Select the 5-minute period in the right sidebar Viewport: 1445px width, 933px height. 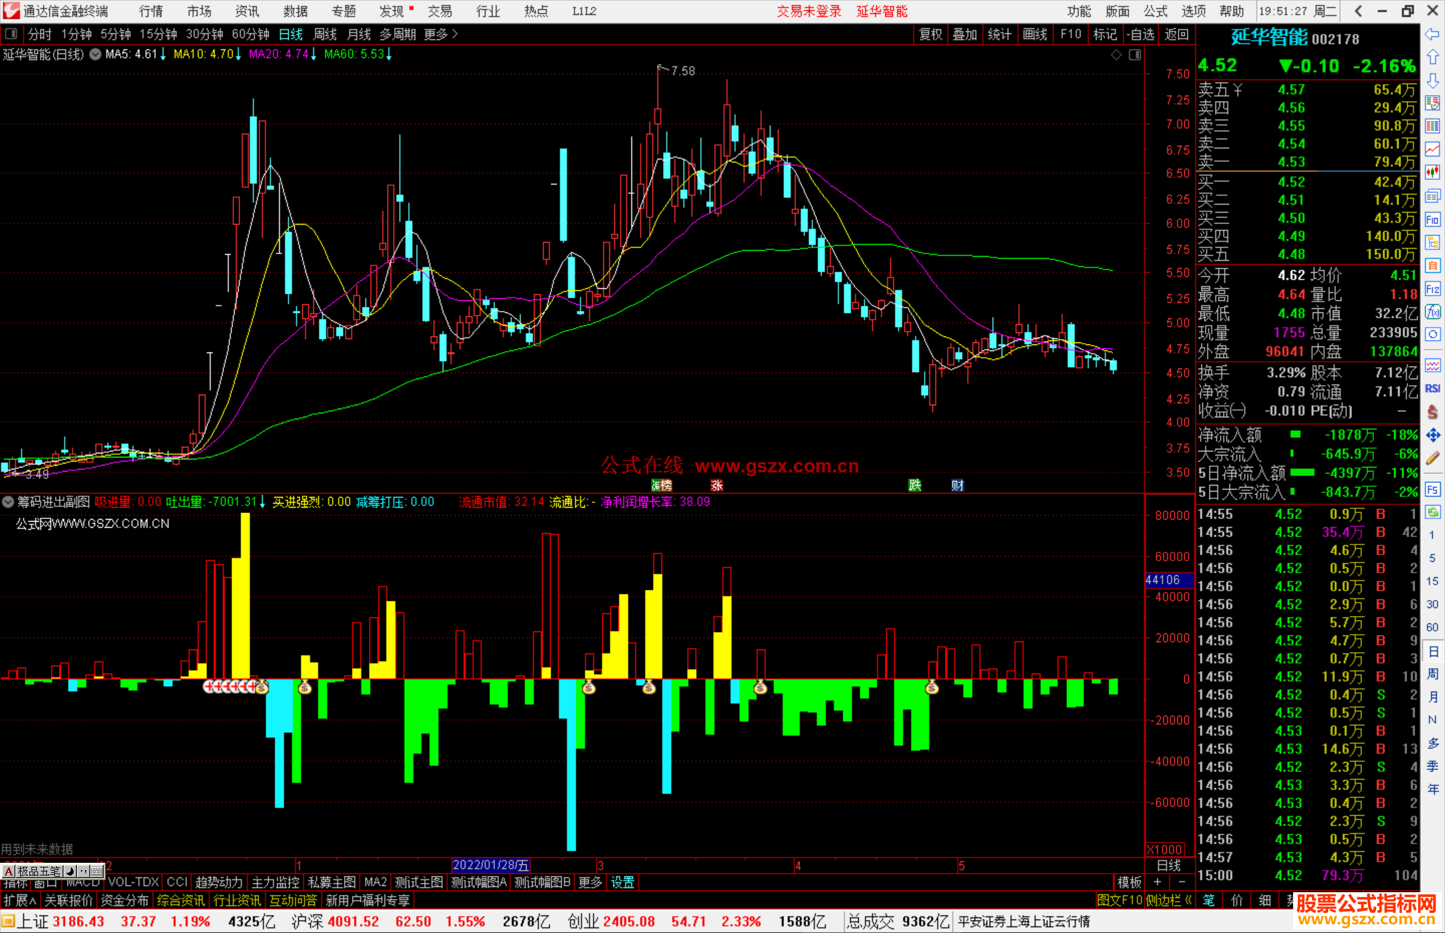click(x=1432, y=558)
